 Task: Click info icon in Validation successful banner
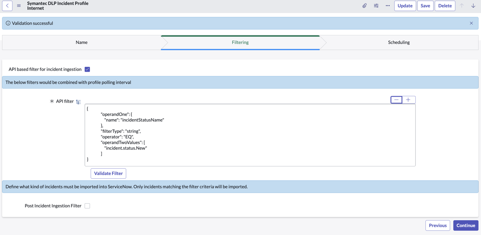coord(8,23)
